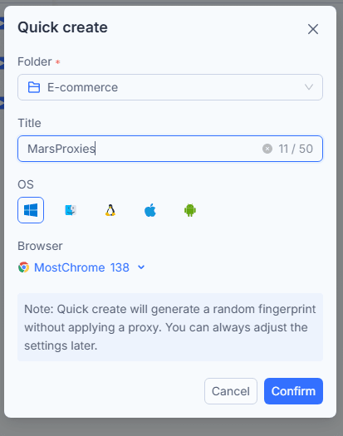Click the Folder field label
Viewport: 343px width, 436px height.
pyautogui.click(x=35, y=61)
